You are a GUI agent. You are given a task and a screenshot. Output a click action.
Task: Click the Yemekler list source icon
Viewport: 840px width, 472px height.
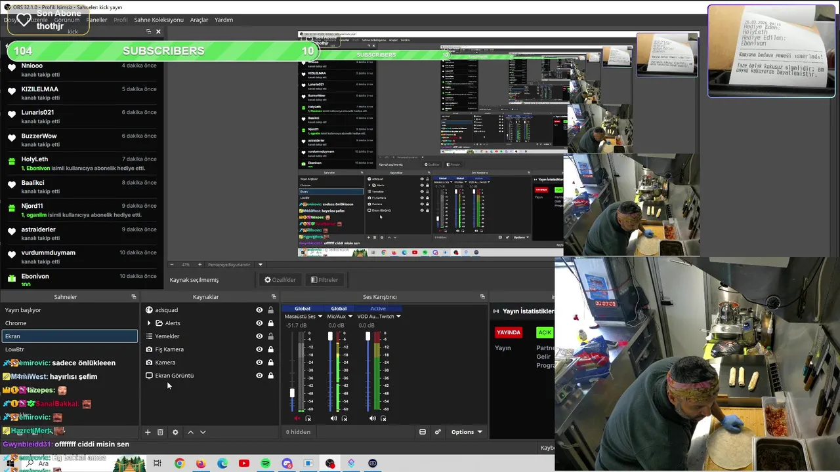(149, 336)
